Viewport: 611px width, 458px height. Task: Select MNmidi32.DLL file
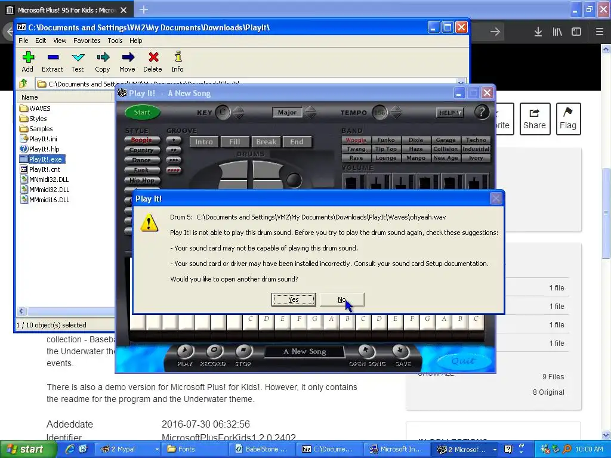(x=44, y=179)
